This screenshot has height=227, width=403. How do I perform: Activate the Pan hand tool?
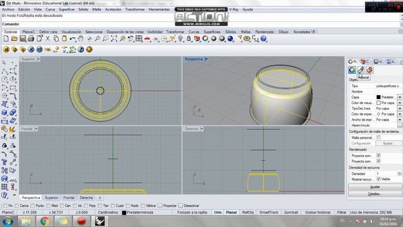[81, 39]
